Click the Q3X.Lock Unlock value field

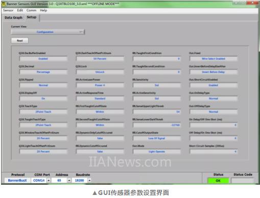(100, 72)
